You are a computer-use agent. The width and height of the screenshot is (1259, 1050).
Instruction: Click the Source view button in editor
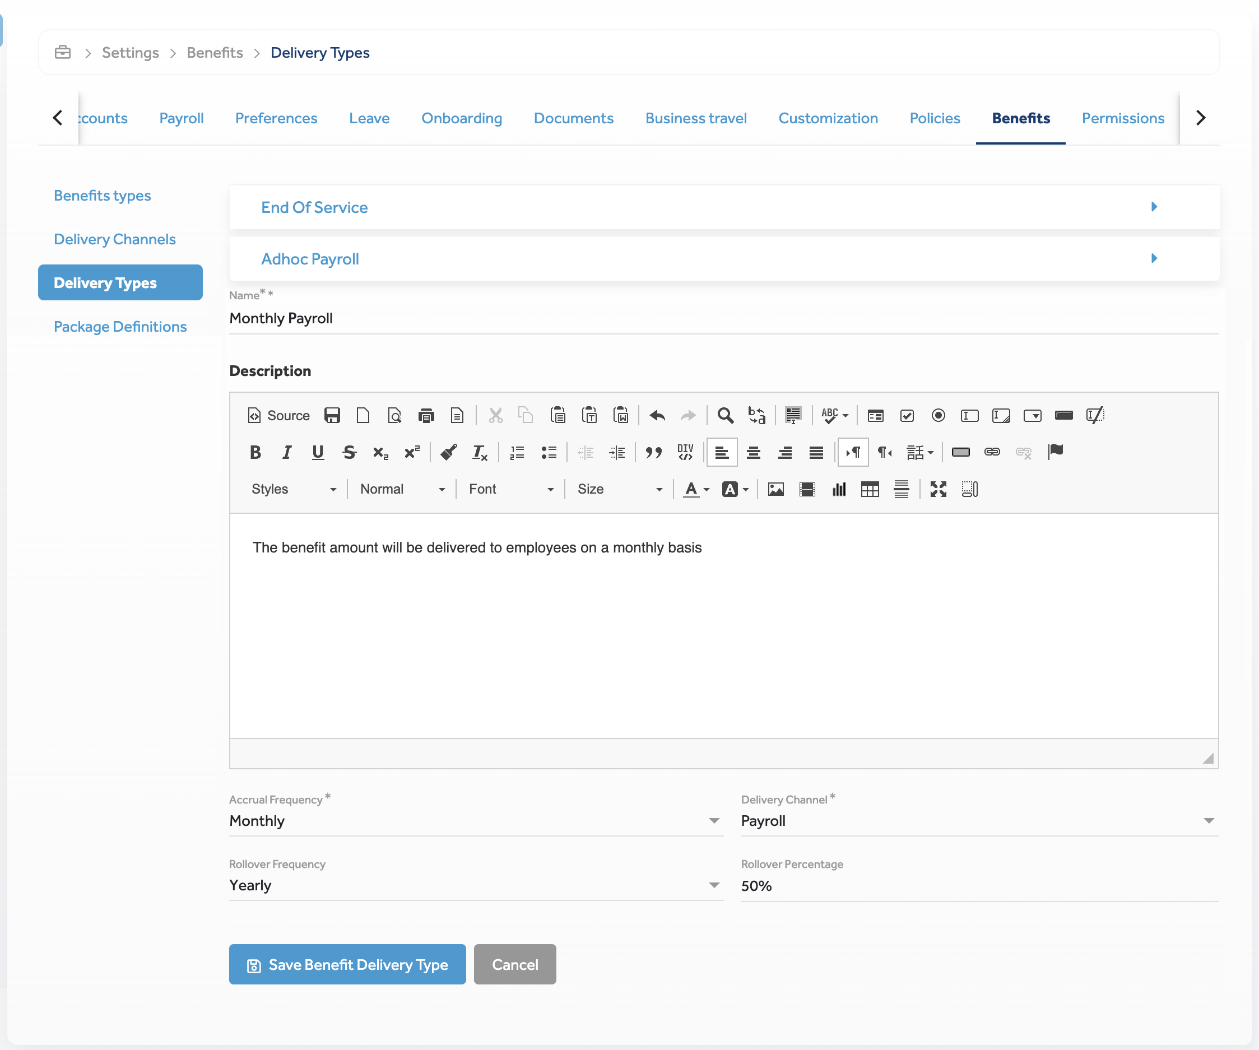tap(278, 416)
